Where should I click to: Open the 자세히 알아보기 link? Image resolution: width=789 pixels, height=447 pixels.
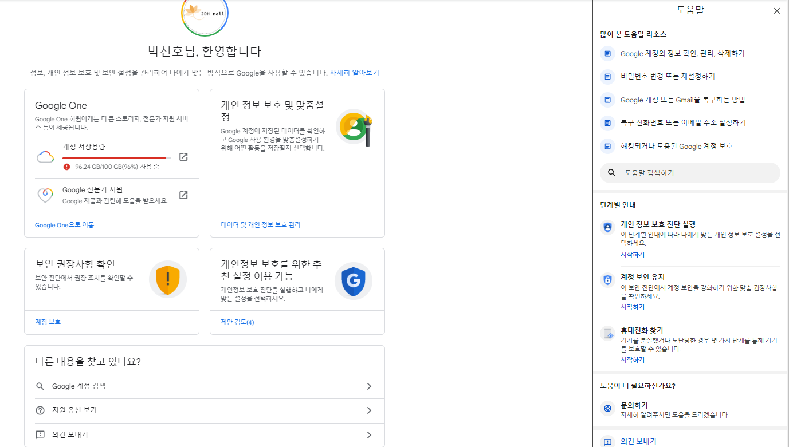coord(354,73)
